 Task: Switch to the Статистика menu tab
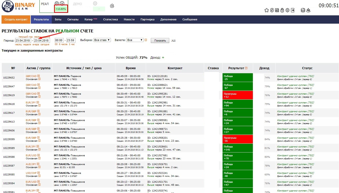tap(110, 19)
